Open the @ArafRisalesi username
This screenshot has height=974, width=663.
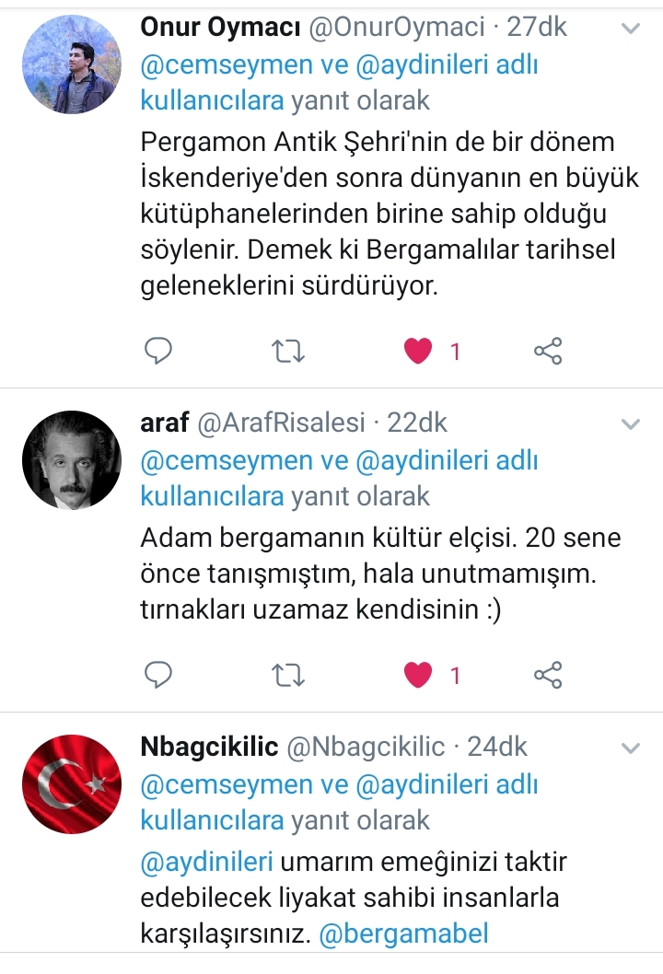point(281,423)
